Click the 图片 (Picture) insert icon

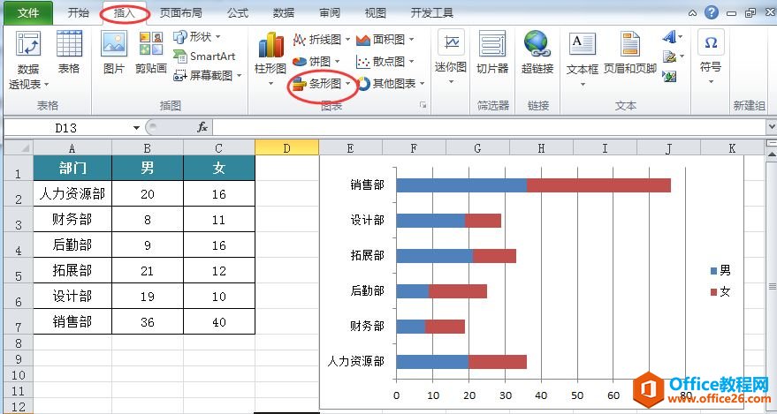[114, 46]
